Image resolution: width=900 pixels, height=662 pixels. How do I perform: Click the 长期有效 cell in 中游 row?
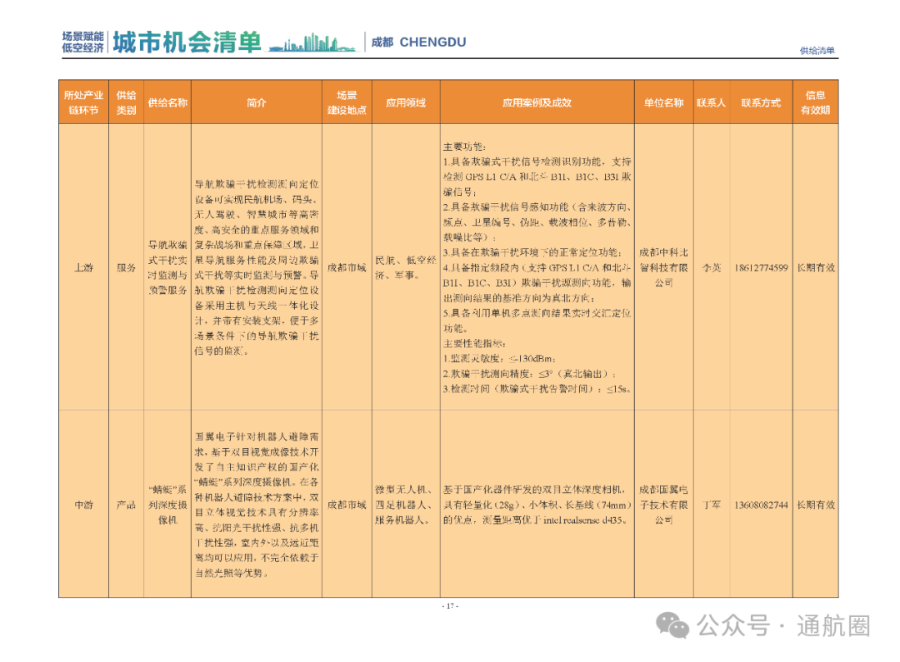[815, 505]
